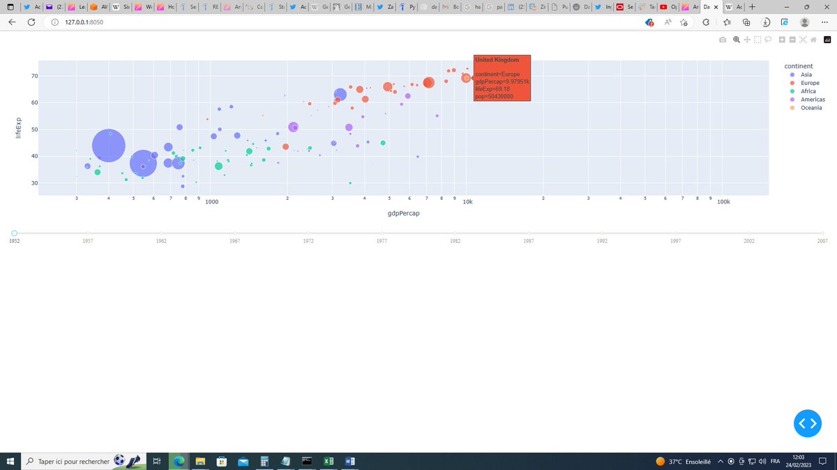Open the Plotly logo link in modebar

point(827,40)
